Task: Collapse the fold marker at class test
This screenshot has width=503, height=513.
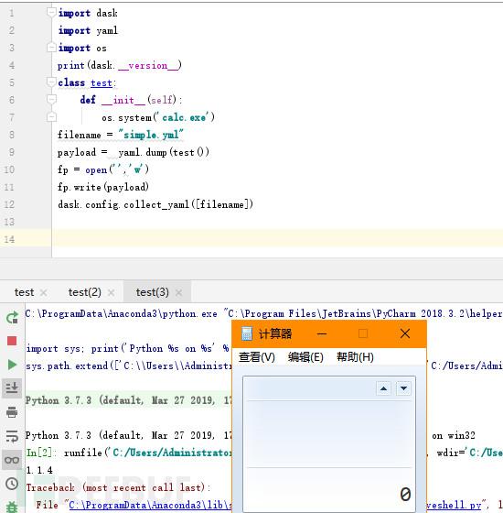Action: [51, 82]
